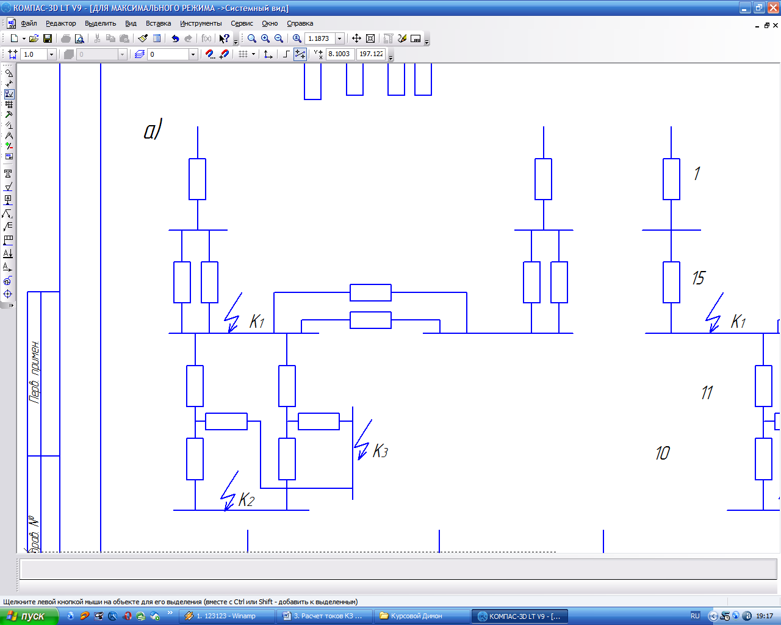Select the Text input tool icon
Screen dimensions: 781x625
8,173
